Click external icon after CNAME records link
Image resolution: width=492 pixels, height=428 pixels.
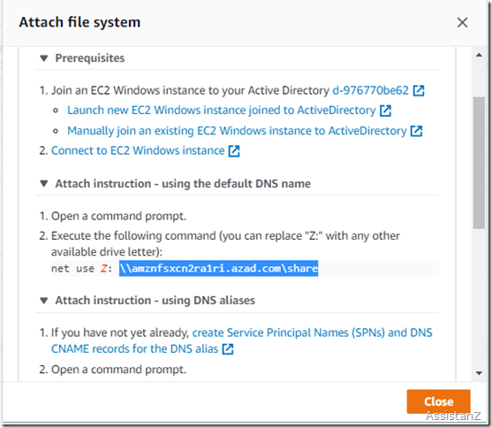pos(228,348)
